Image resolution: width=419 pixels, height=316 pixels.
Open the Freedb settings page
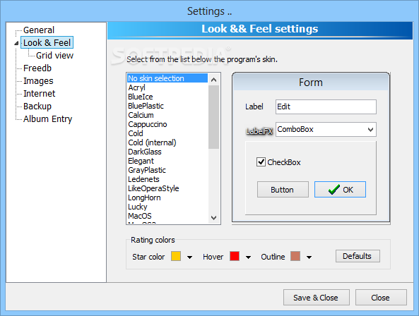(x=37, y=68)
